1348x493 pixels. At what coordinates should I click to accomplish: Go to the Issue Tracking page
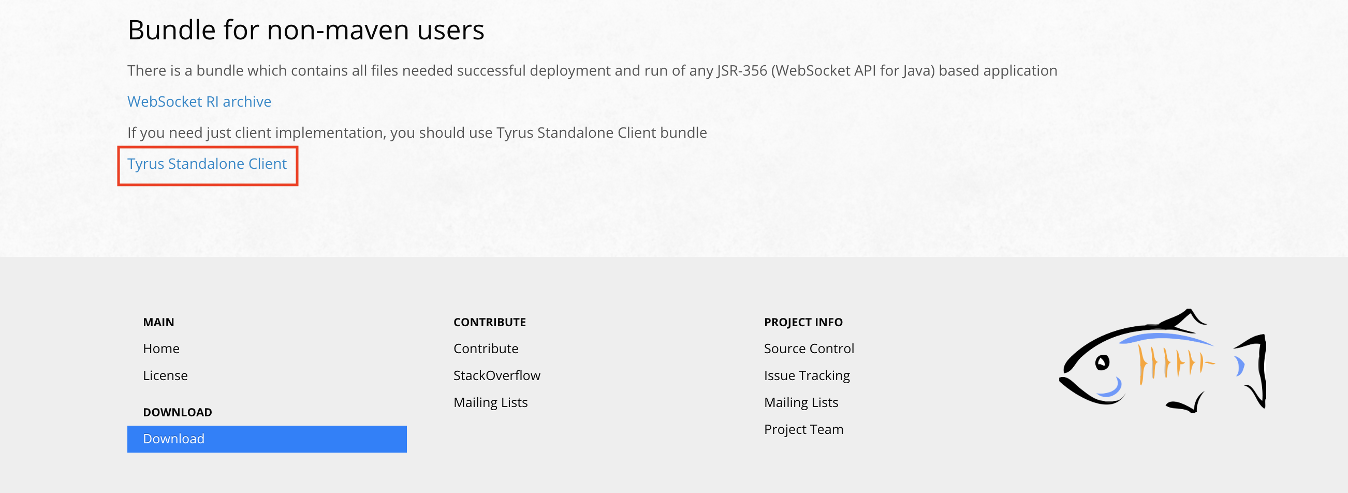(807, 376)
